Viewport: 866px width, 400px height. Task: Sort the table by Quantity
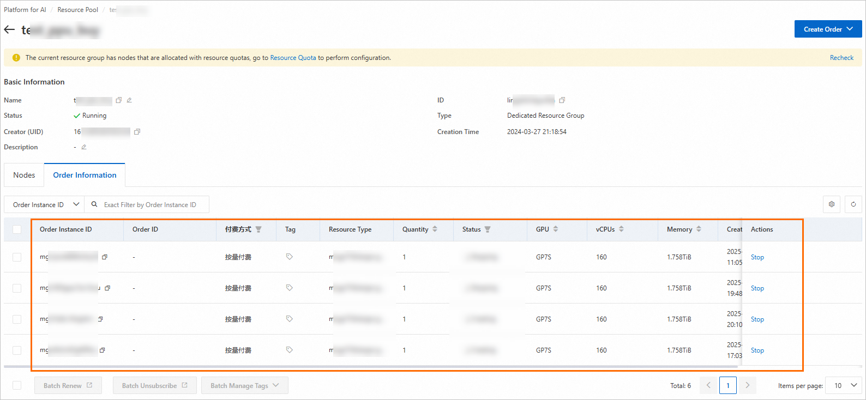coord(435,229)
